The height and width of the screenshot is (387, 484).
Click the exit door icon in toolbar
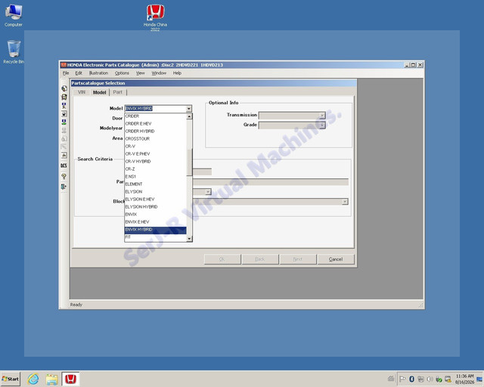point(64,187)
